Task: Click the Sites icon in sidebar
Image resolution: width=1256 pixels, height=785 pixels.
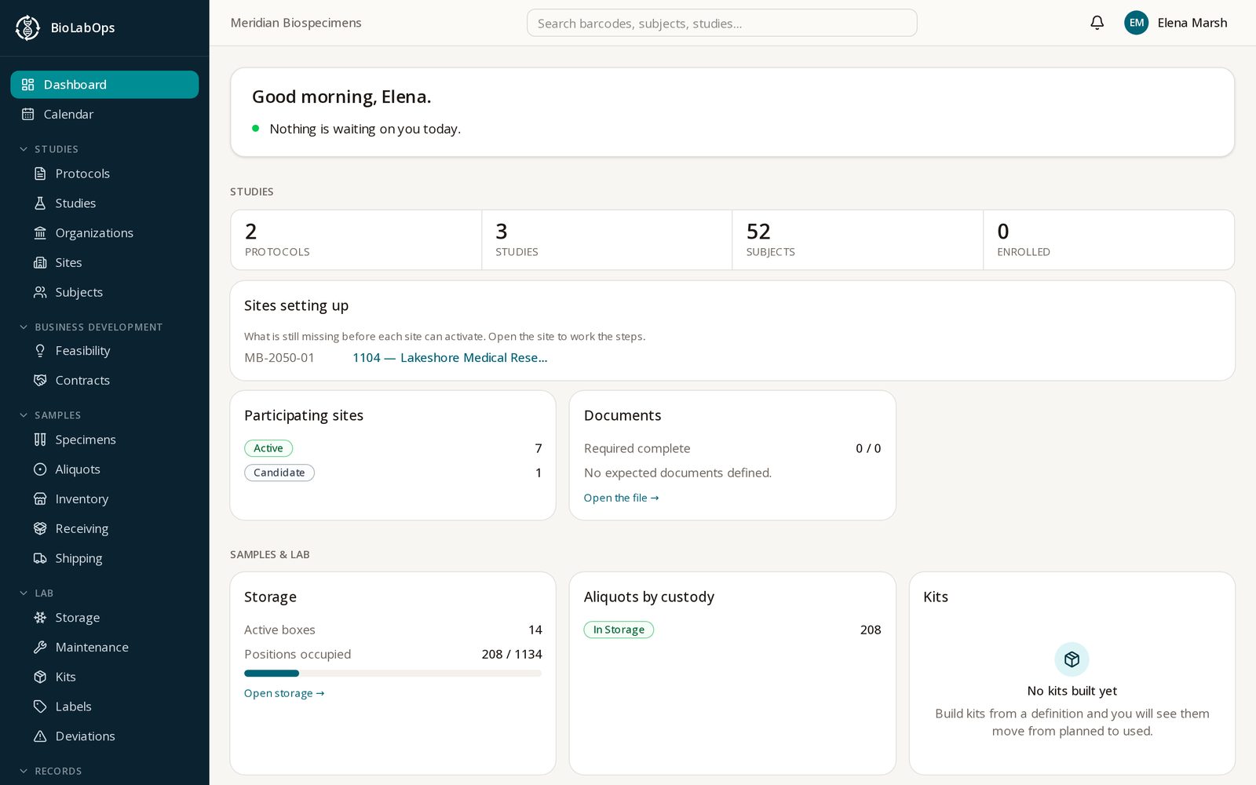Action: [x=40, y=263]
